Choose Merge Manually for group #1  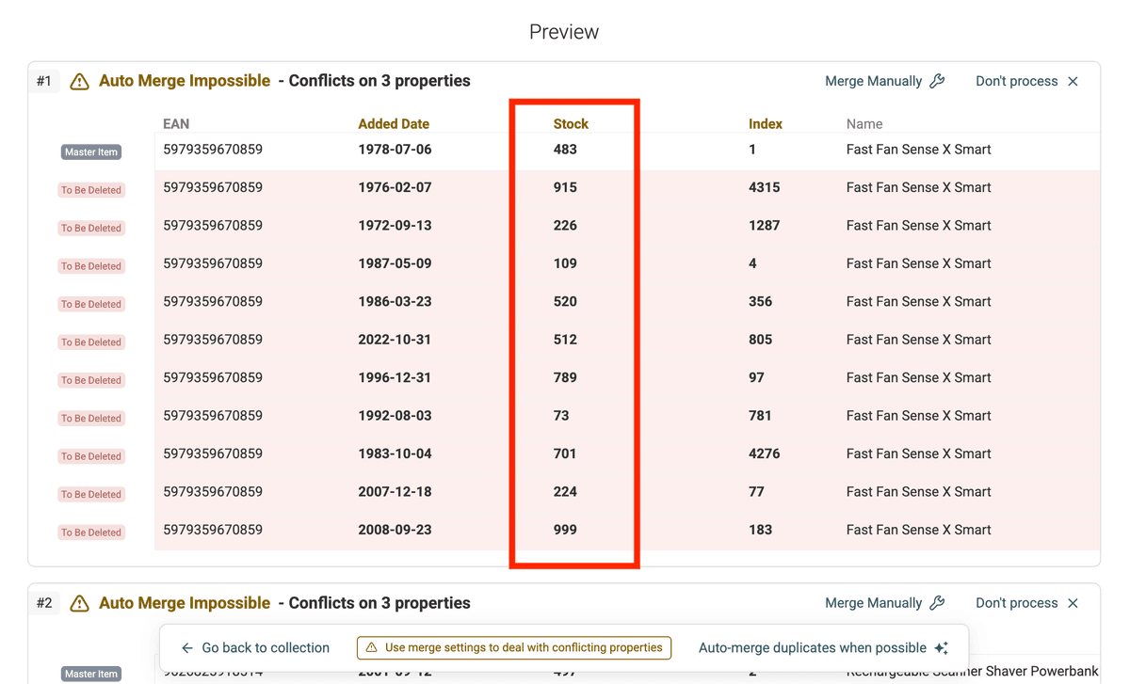coord(884,81)
